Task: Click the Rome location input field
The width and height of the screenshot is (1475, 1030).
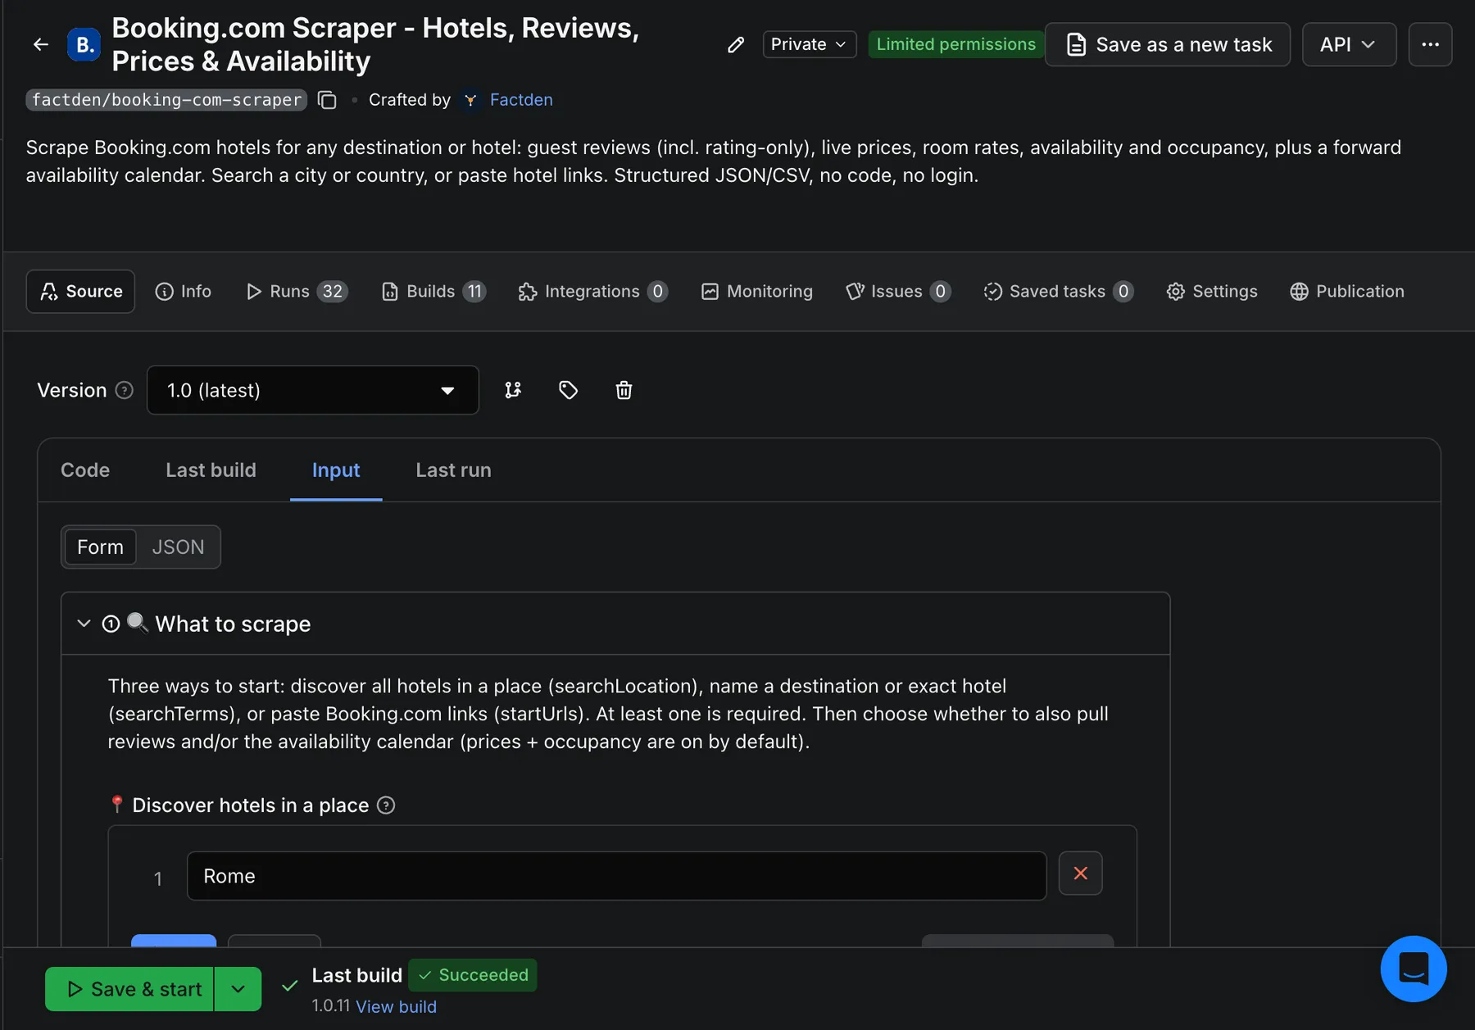Action: [616, 876]
